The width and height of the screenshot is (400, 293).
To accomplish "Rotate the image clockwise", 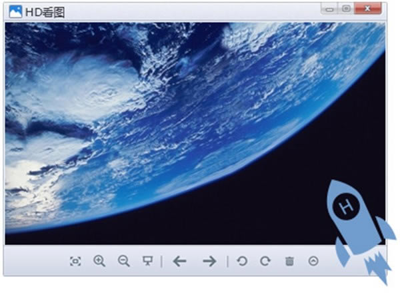I will coord(265,261).
